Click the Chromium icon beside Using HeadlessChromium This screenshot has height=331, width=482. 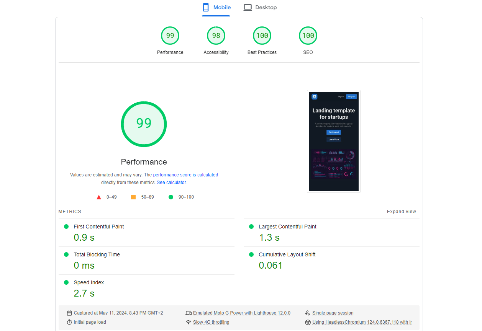308,322
